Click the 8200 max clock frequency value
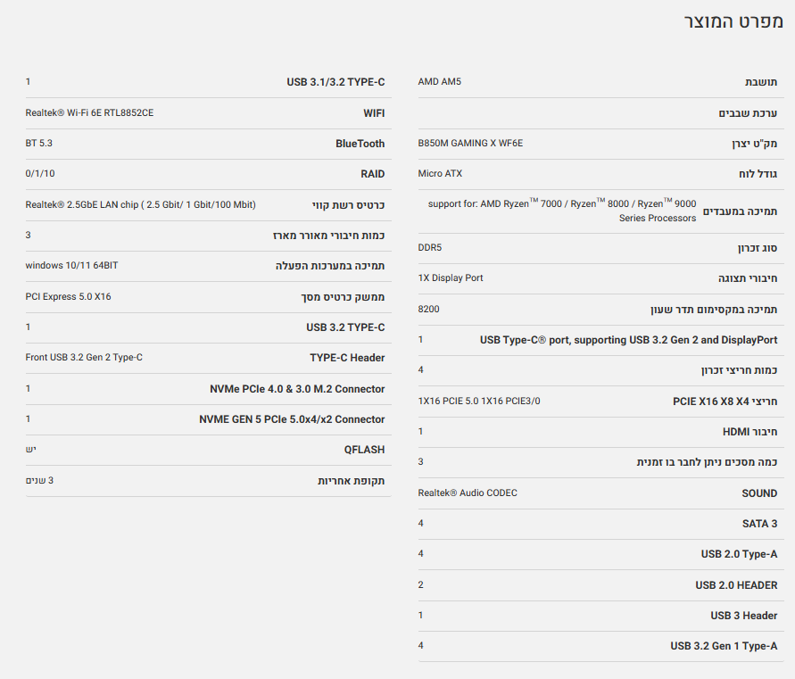This screenshot has width=795, height=679. click(x=428, y=309)
